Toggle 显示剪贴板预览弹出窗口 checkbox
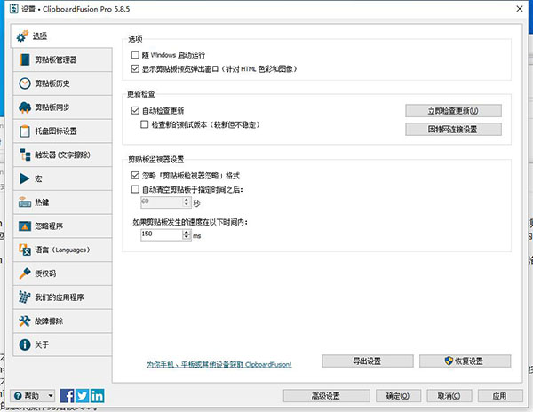Viewport: 533px width, 412px height. (x=135, y=69)
